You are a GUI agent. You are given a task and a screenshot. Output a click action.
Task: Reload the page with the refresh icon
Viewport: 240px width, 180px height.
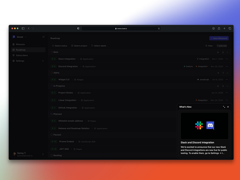coord(159,28)
